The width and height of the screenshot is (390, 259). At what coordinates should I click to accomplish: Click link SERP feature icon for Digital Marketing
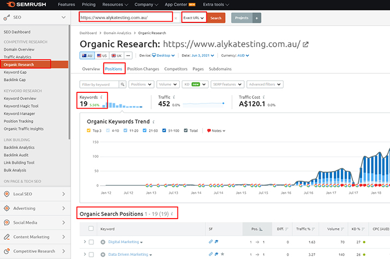[211, 242]
